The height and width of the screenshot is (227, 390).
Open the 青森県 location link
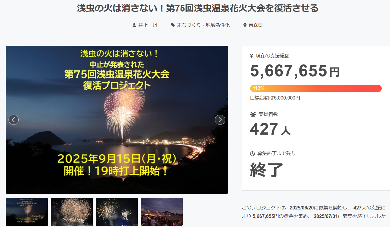256,25
